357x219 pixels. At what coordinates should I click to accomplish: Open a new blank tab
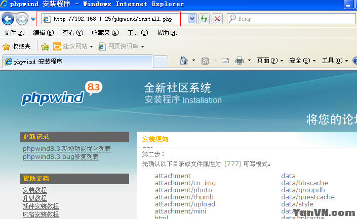tap(161, 62)
